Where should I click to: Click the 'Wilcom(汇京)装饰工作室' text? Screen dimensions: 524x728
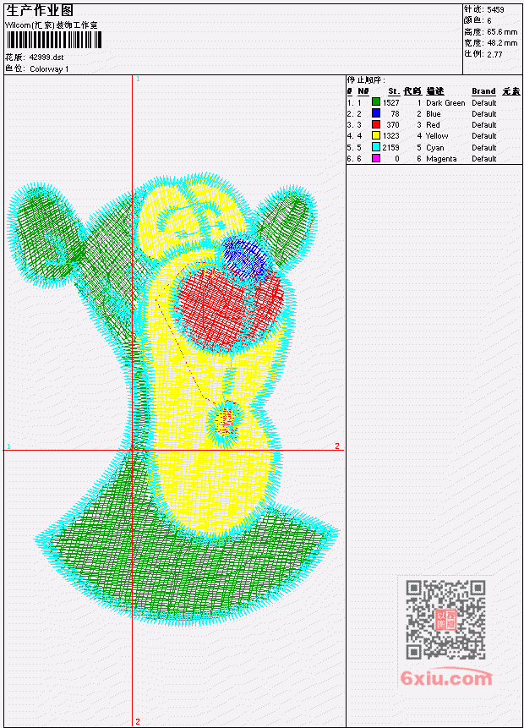(52, 25)
